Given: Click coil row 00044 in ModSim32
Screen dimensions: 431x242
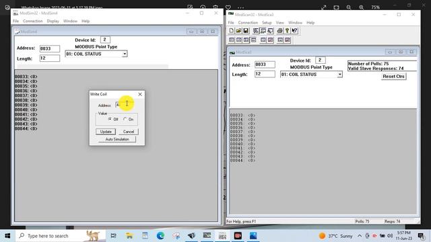Looking at the screenshot, I should (26, 128).
